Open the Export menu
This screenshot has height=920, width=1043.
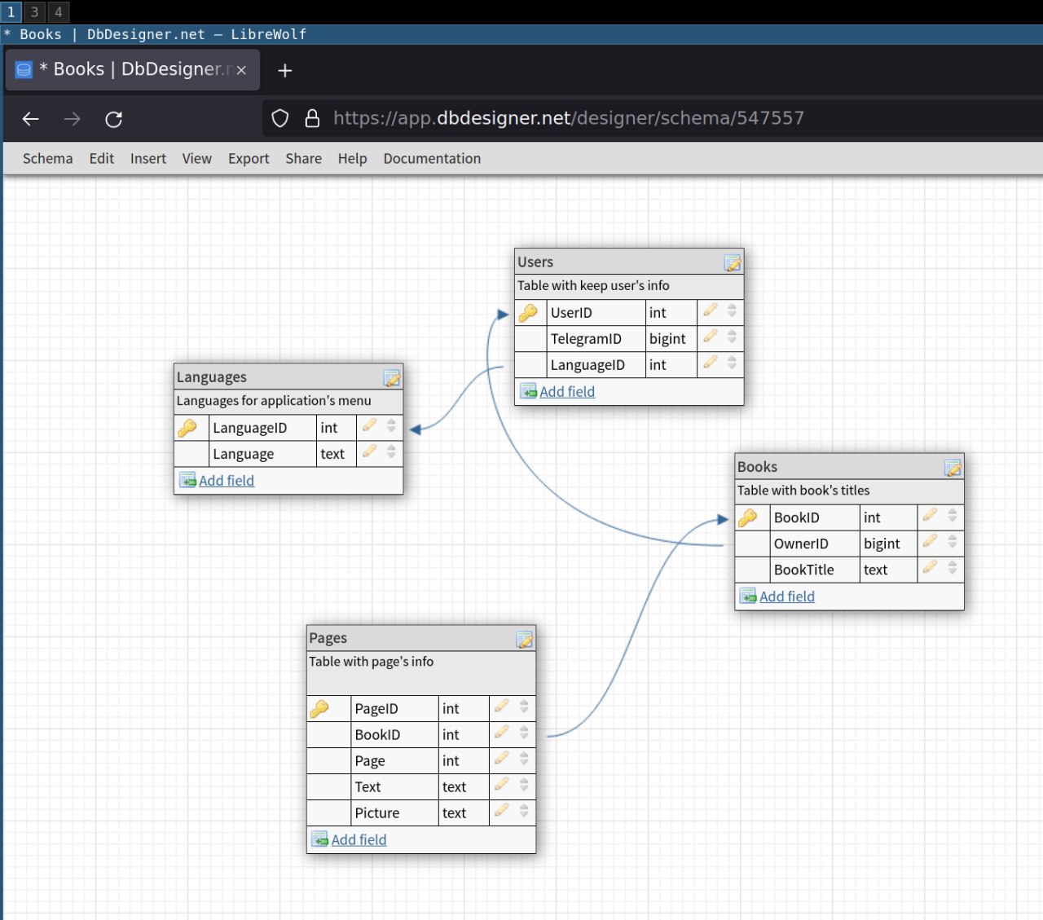[x=249, y=159]
